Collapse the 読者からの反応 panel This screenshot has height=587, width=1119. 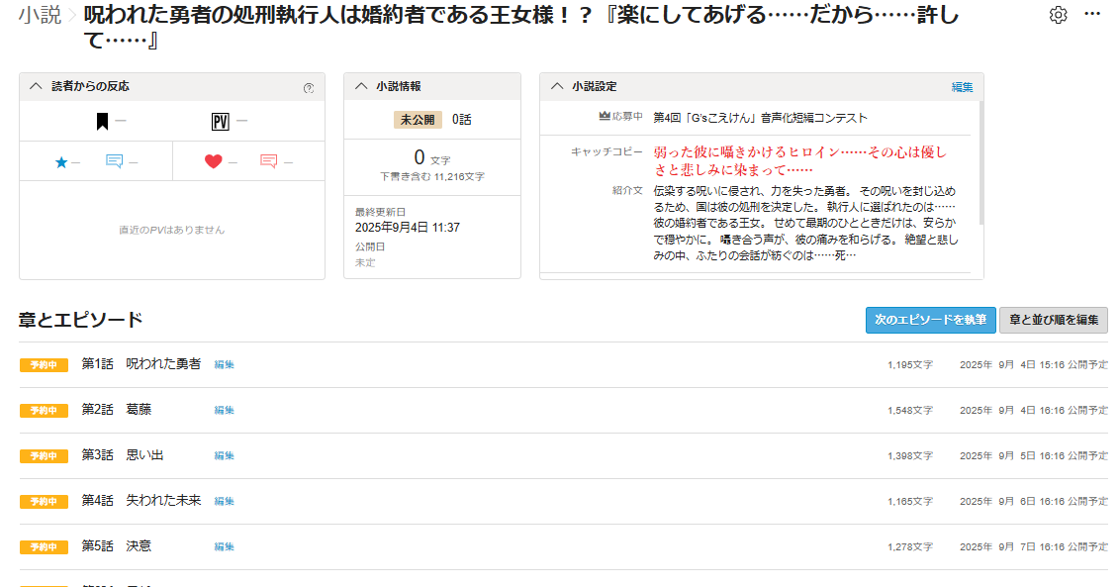click(36, 86)
